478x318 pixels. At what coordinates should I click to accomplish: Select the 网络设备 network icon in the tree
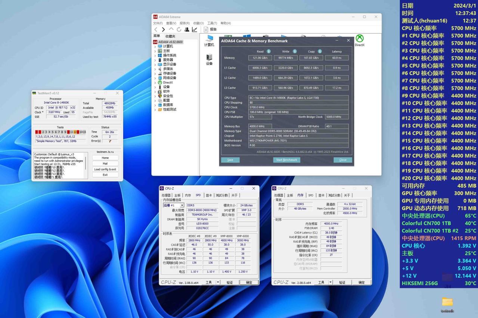tap(160, 78)
